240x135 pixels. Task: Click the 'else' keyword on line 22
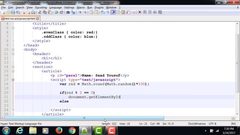click(x=64, y=101)
